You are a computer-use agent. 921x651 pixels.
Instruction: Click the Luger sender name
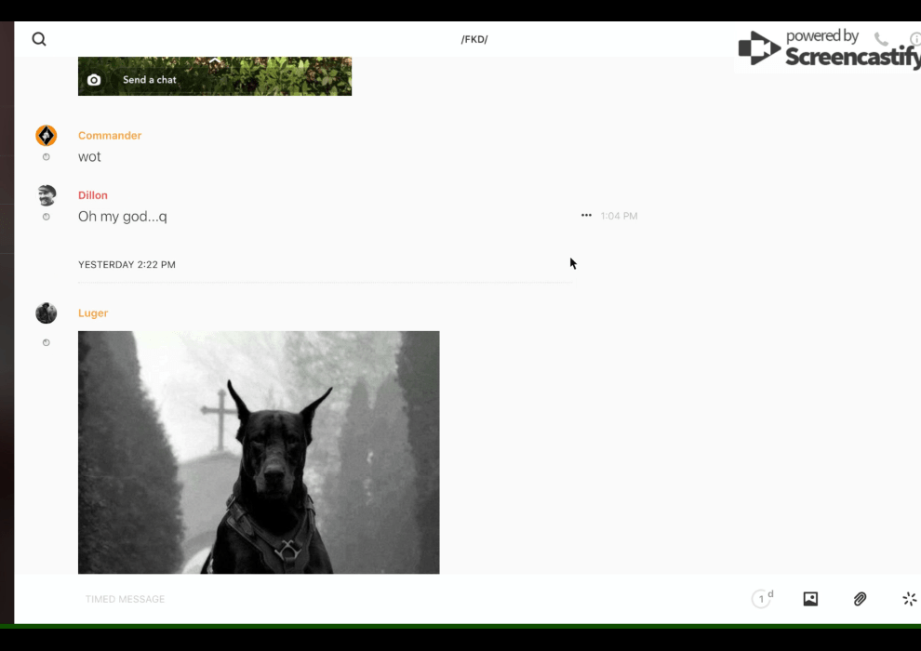point(93,313)
